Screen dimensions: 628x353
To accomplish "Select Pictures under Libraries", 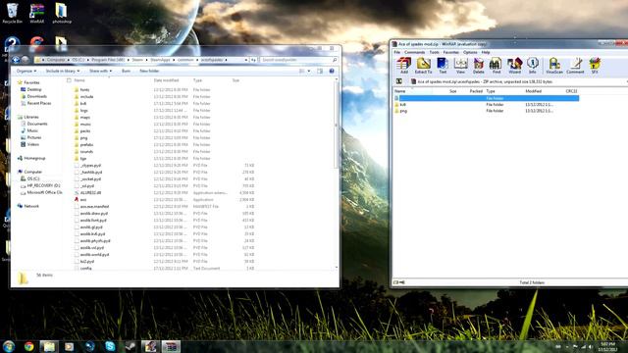I will pyautogui.click(x=34, y=137).
